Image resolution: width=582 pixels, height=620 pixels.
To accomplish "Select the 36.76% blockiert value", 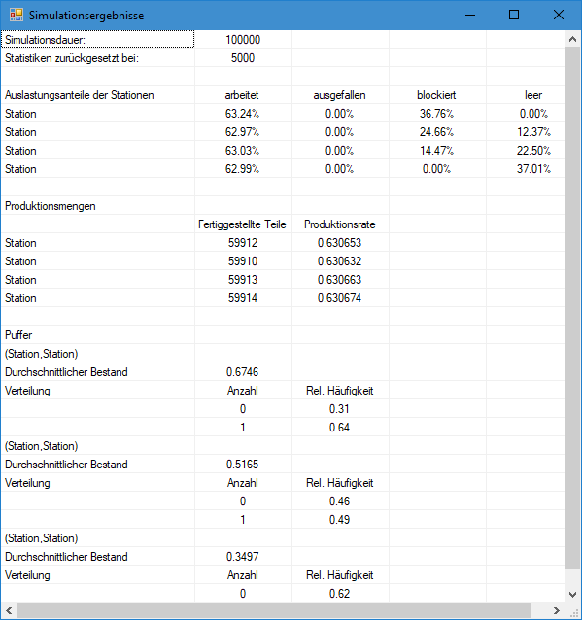I will coord(437,114).
